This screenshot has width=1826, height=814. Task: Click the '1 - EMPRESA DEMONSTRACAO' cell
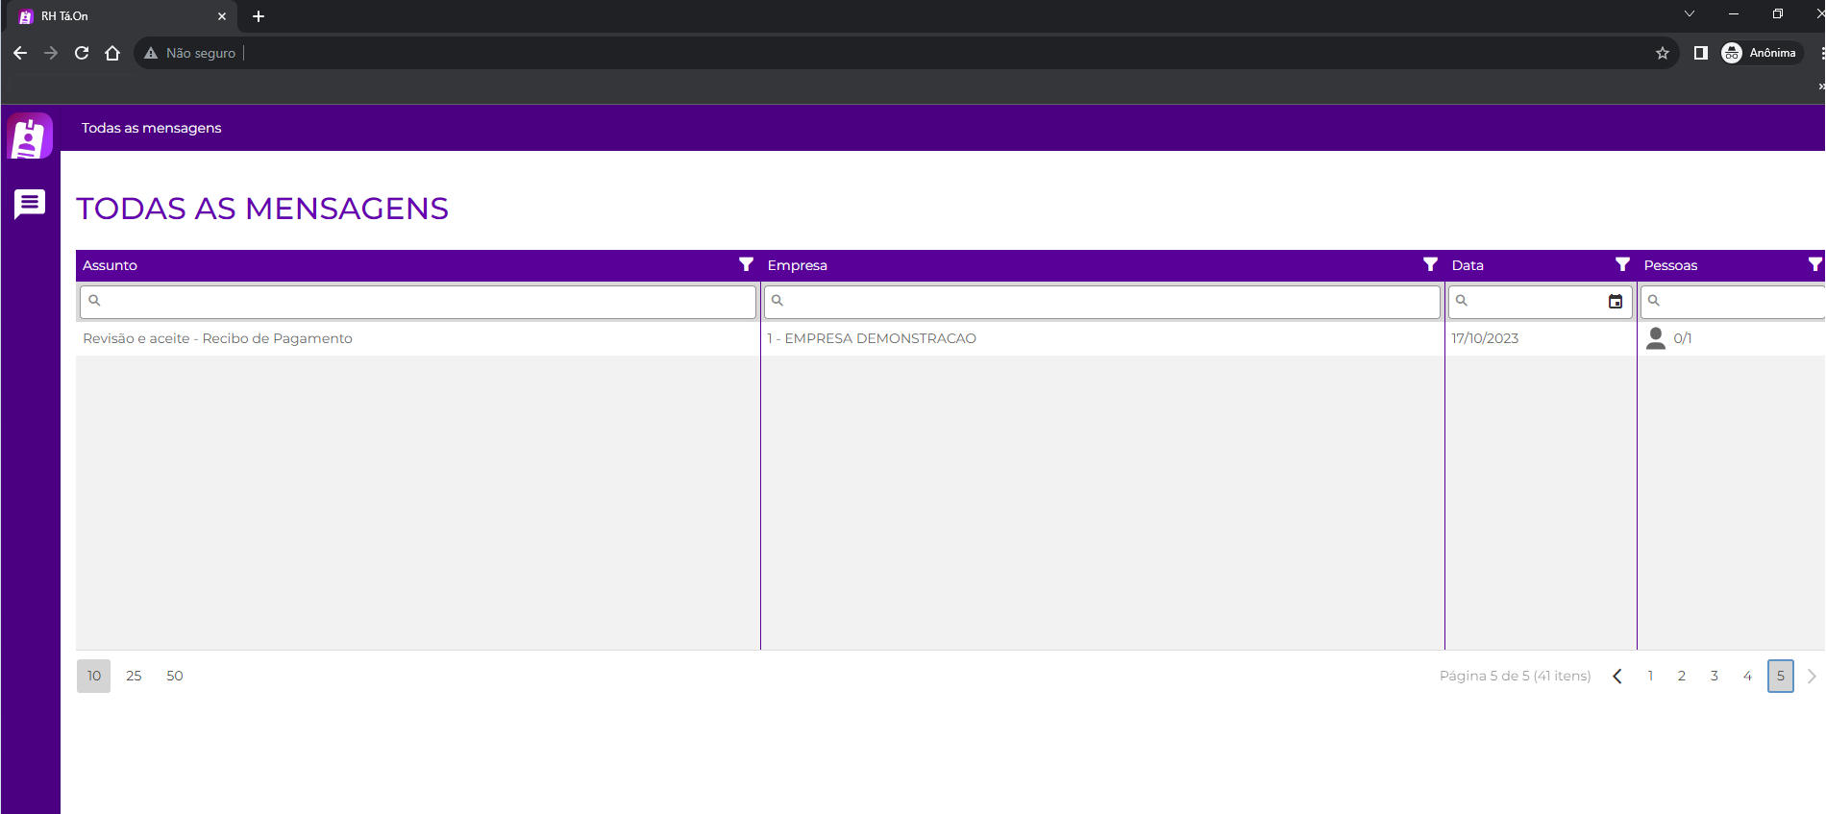(x=872, y=338)
